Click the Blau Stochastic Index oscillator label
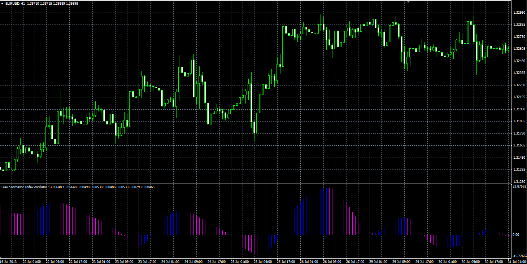This screenshot has height=264, width=527. 24,187
